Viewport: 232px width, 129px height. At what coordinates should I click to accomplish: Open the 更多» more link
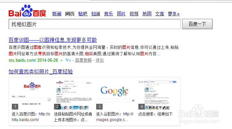pos(174,14)
